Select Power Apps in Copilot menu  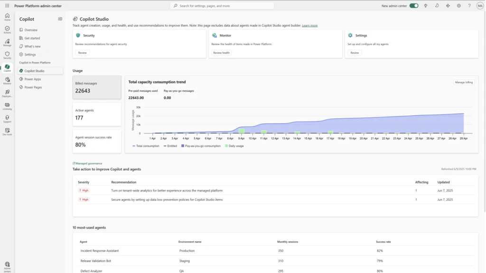click(x=33, y=79)
